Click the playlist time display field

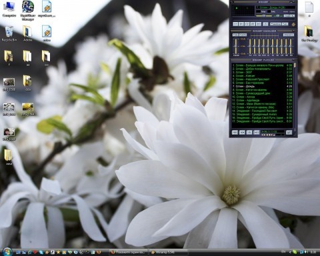pos(273,131)
